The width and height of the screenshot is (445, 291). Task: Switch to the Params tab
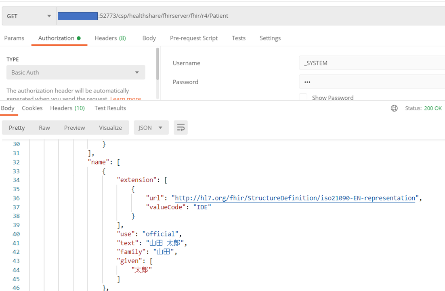[x=14, y=38]
